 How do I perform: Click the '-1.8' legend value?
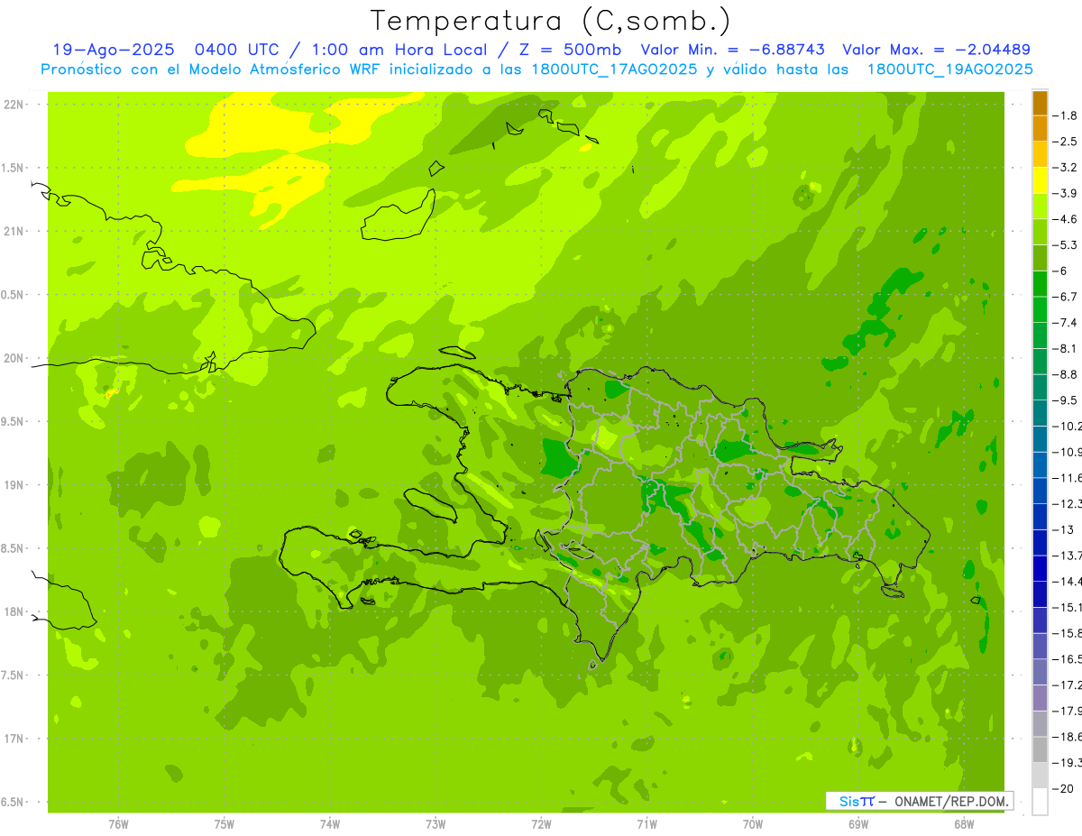(x=1064, y=115)
